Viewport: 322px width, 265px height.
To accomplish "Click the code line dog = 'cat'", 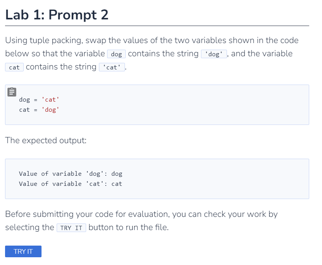I will coord(39,100).
